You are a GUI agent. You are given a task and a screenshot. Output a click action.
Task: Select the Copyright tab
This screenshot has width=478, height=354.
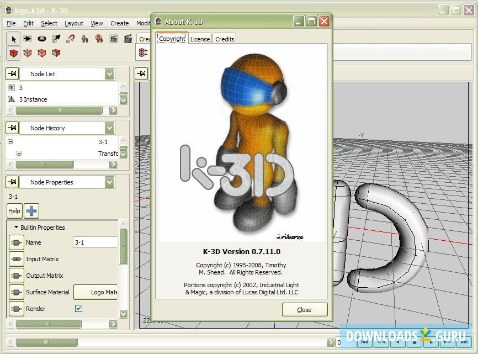(172, 39)
